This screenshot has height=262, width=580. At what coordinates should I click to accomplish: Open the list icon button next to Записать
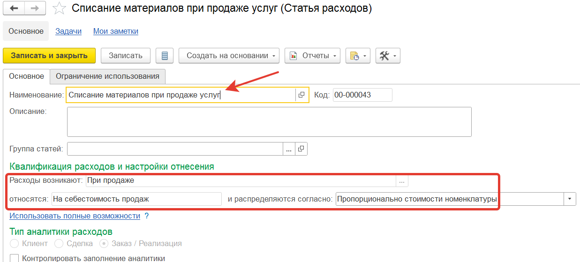pyautogui.click(x=165, y=55)
